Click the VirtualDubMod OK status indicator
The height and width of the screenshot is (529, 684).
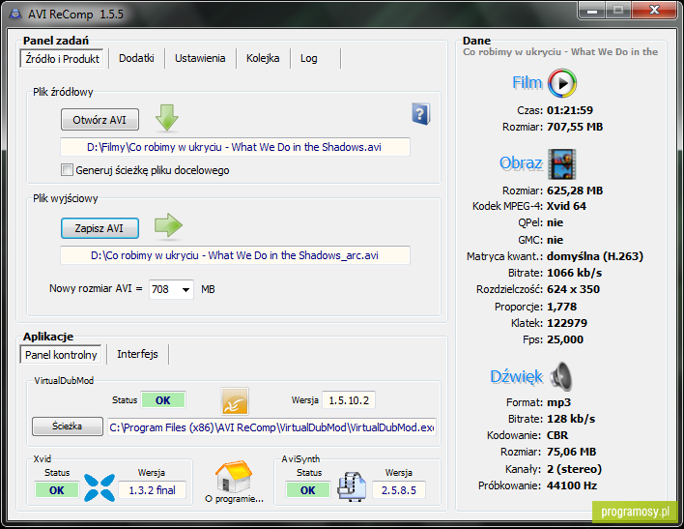[163, 400]
